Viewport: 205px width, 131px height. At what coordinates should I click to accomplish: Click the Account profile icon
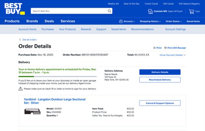121,21
